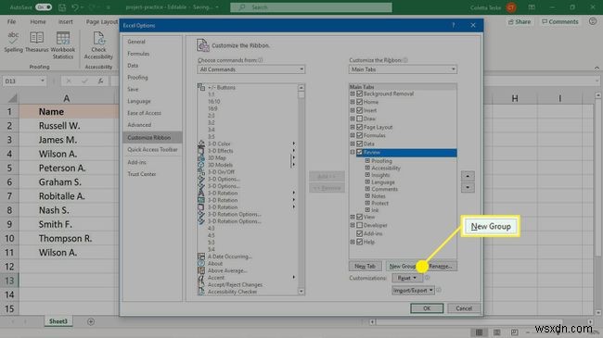
Task: Select the column H header
Action: coord(515,99)
